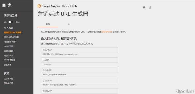Click the Demos & Tools header text

[69, 6]
